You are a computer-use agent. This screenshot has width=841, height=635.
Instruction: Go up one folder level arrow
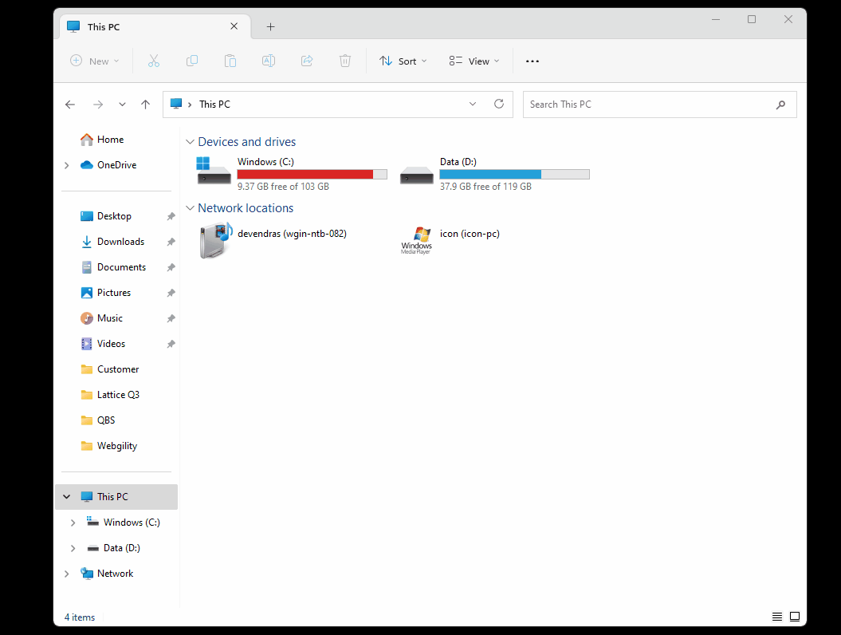pos(145,105)
